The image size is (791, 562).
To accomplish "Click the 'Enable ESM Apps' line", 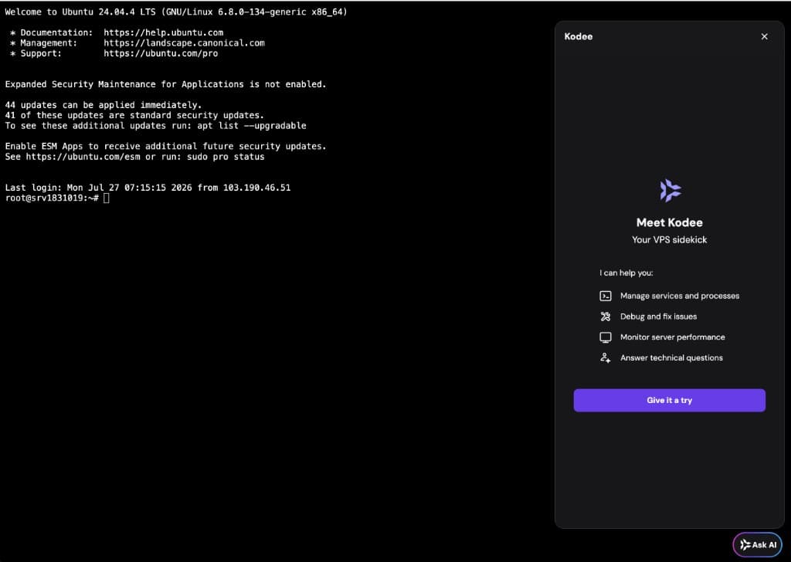I will pos(165,146).
